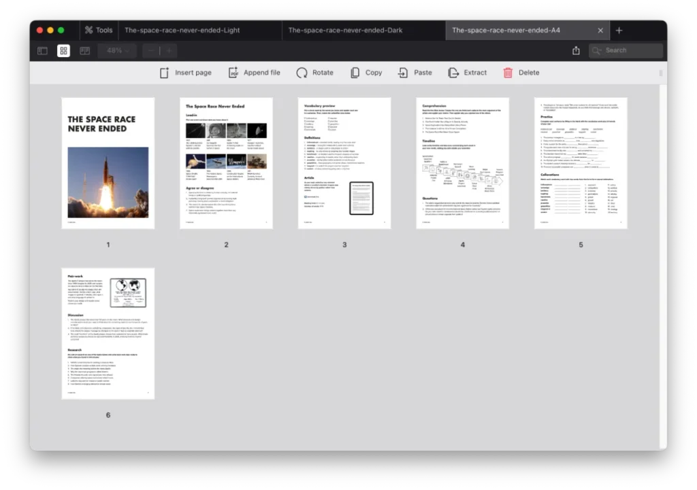Click the Insert page icon
The image size is (697, 490).
click(164, 72)
